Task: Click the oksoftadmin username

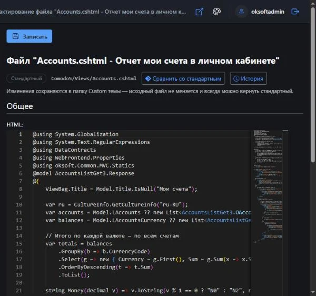Action: pyautogui.click(x=268, y=12)
